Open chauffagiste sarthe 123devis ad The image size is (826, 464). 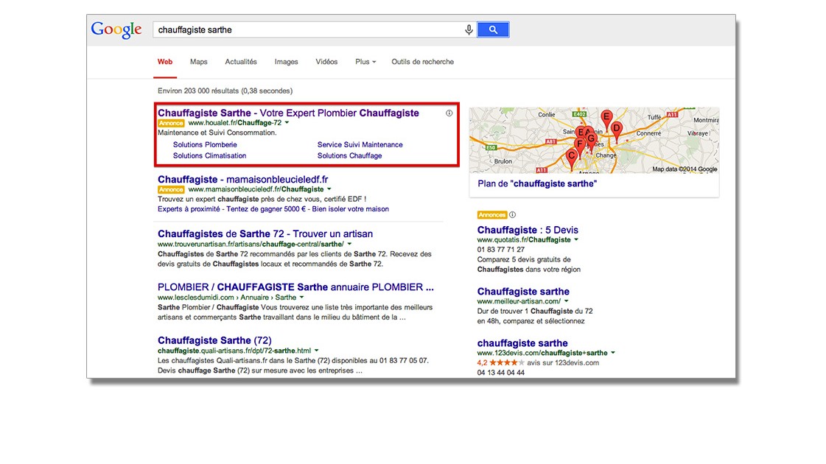pos(522,343)
